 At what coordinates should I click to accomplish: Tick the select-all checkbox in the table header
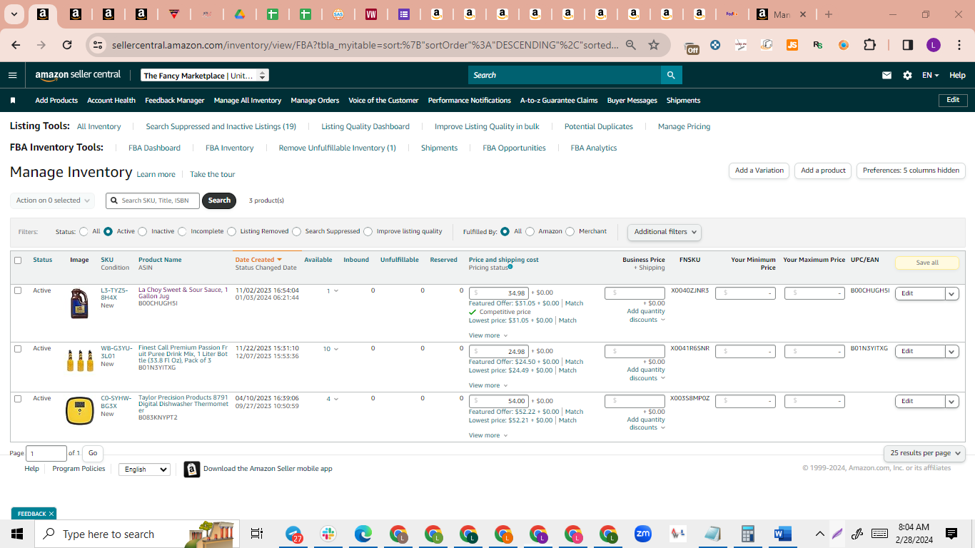[18, 260]
